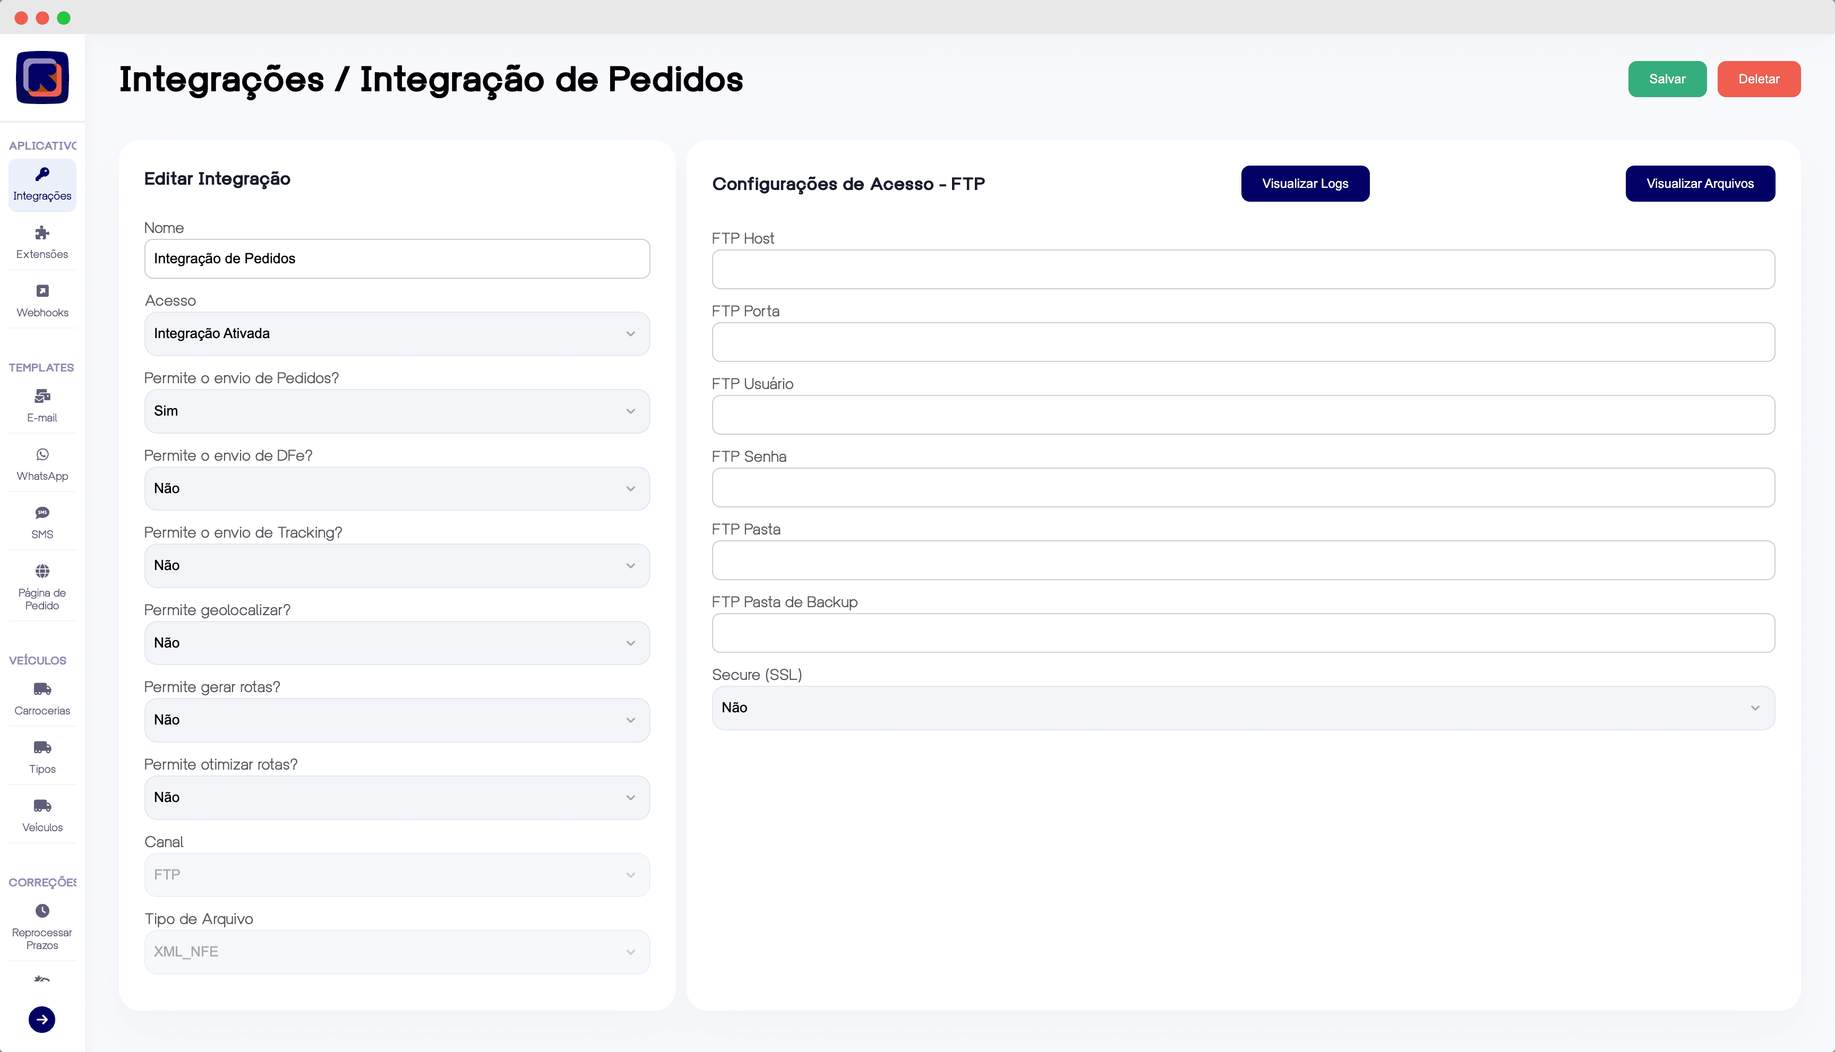Open Página de Pedido globe icon

(42, 572)
